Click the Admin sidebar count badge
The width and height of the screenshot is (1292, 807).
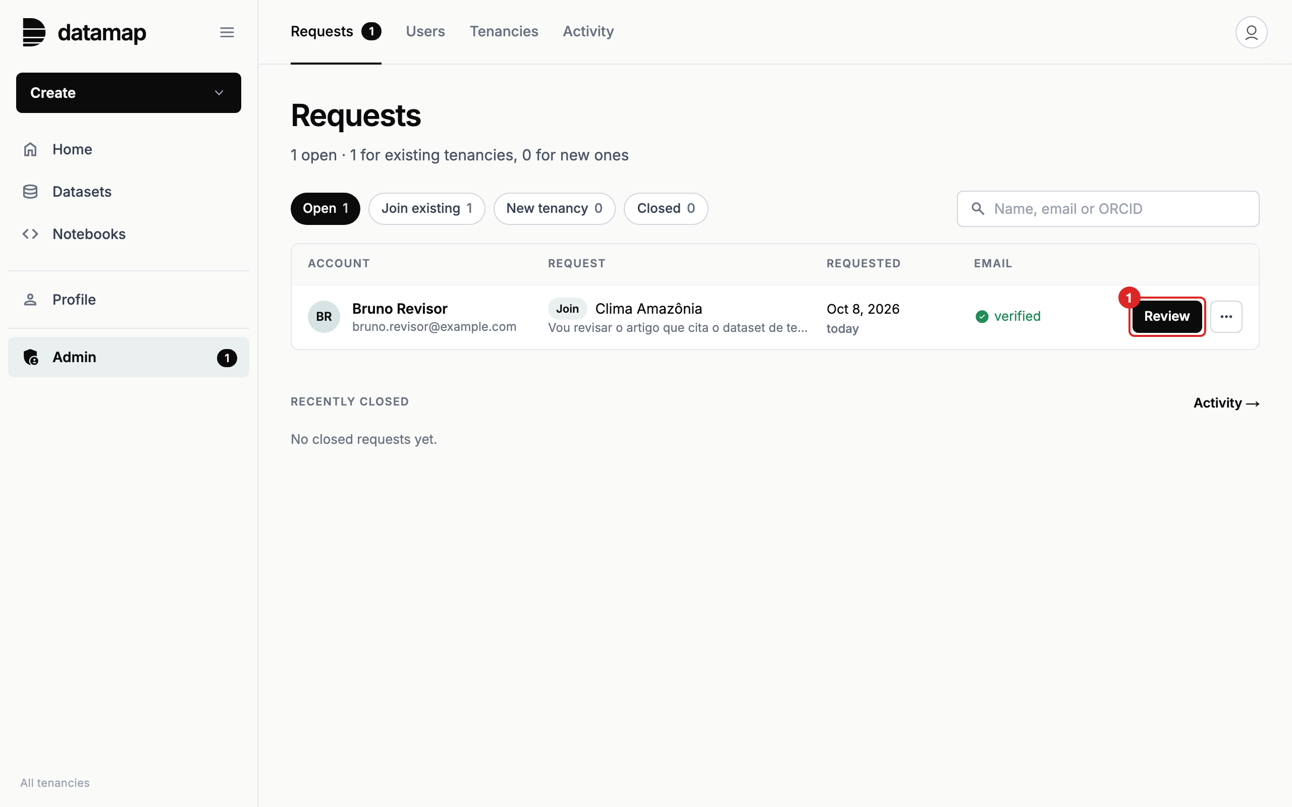(x=227, y=358)
